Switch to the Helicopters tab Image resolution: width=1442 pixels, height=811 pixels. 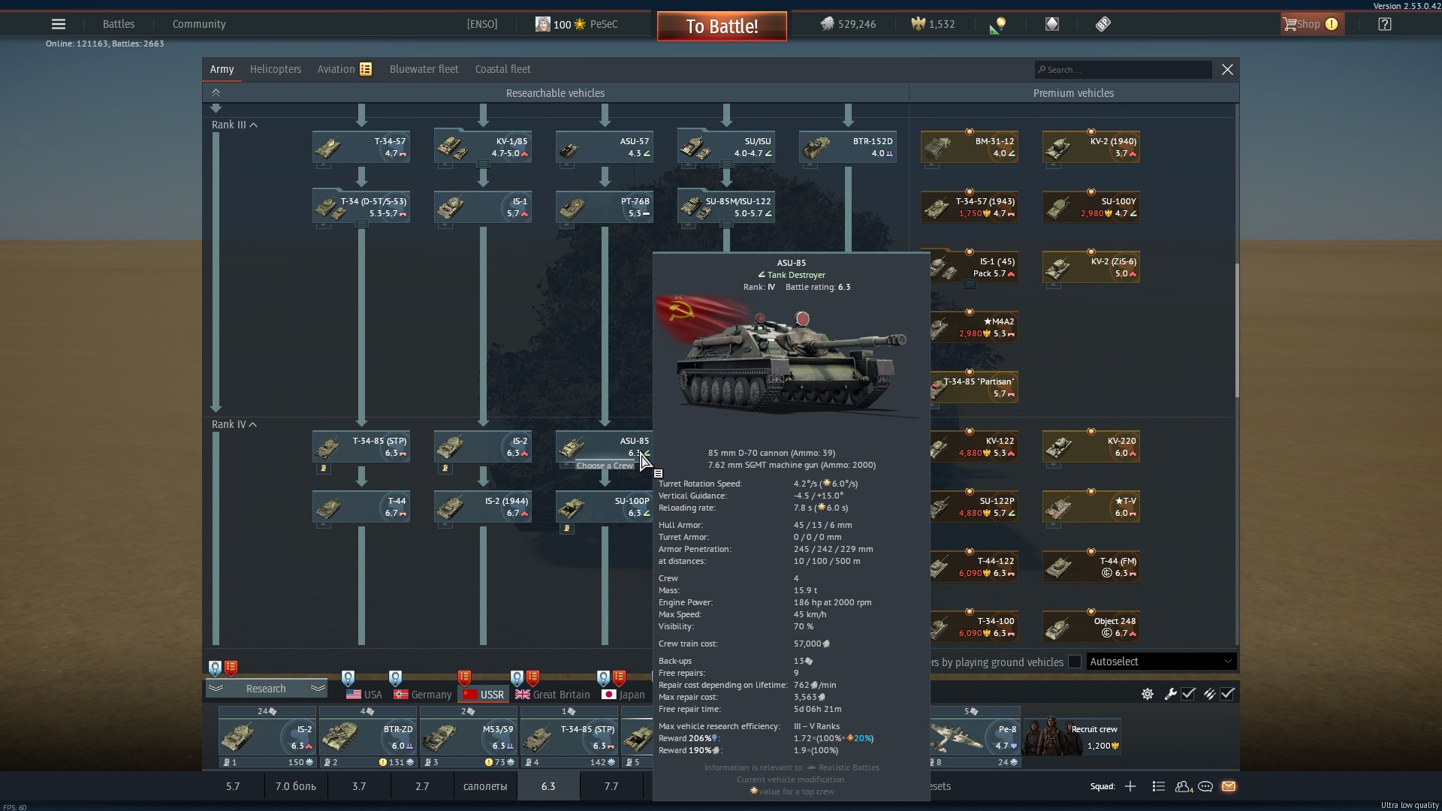[275, 69]
